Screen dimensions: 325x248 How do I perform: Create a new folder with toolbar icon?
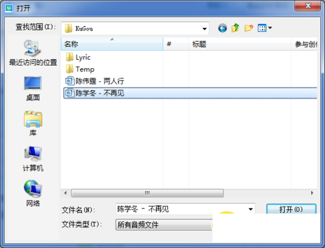pos(248,28)
